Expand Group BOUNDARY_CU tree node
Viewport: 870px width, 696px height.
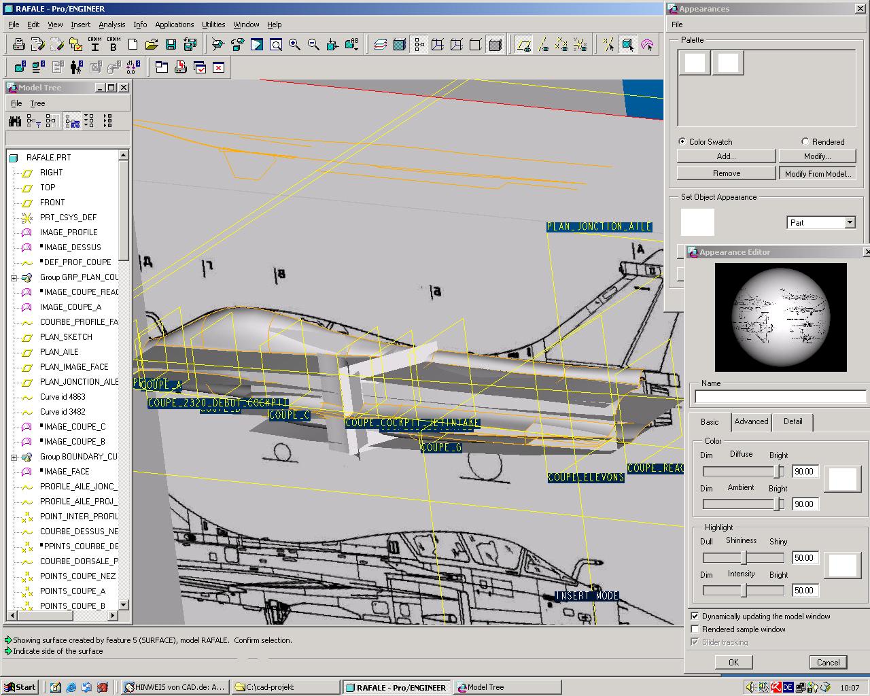(x=14, y=457)
